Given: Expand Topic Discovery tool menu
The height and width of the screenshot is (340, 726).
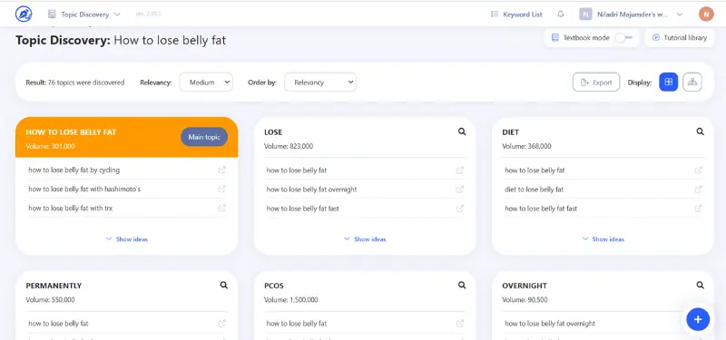Looking at the screenshot, I should tap(83, 15).
